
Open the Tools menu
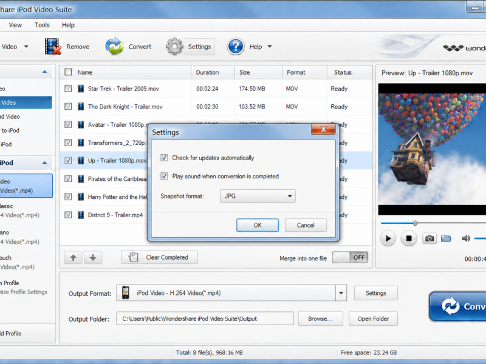(42, 25)
